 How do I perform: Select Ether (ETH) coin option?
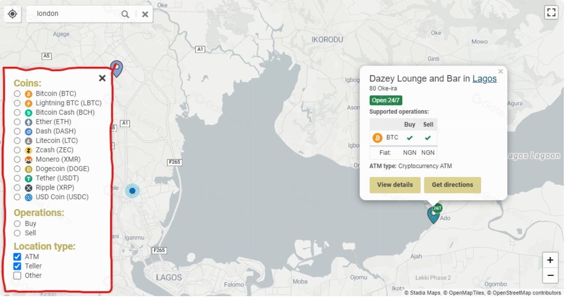(x=17, y=122)
